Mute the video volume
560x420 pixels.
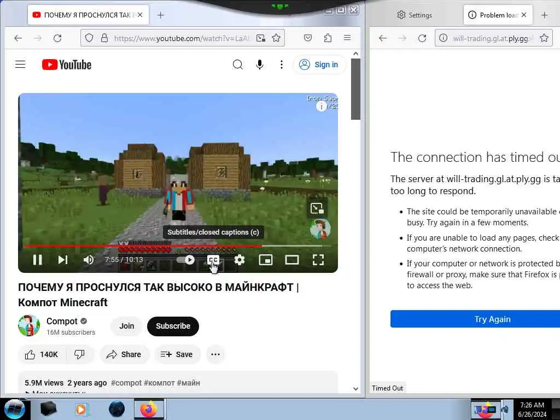88,260
